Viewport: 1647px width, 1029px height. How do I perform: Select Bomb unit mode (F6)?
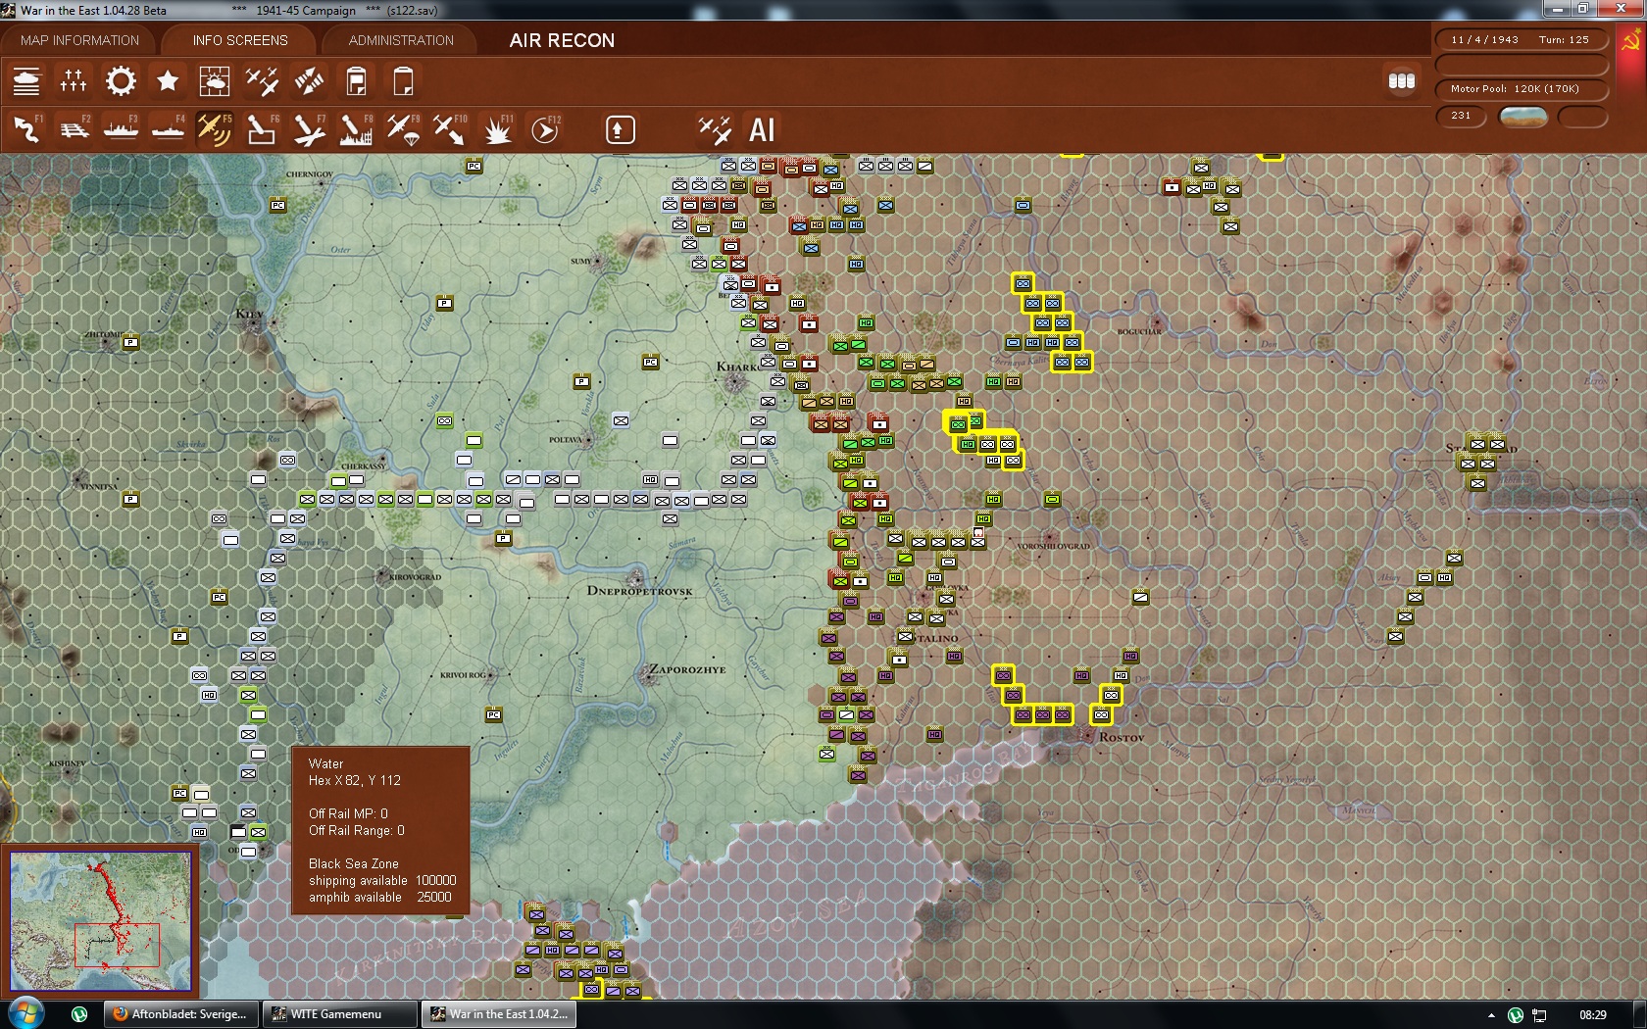coord(262,129)
